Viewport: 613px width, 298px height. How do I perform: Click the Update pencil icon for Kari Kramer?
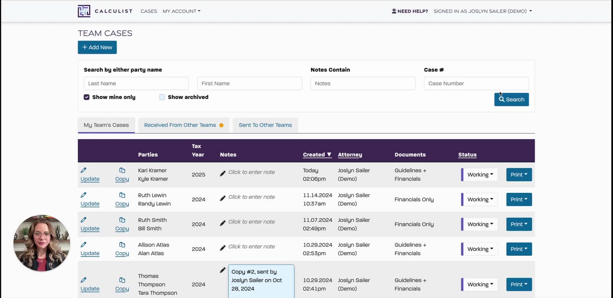84,170
